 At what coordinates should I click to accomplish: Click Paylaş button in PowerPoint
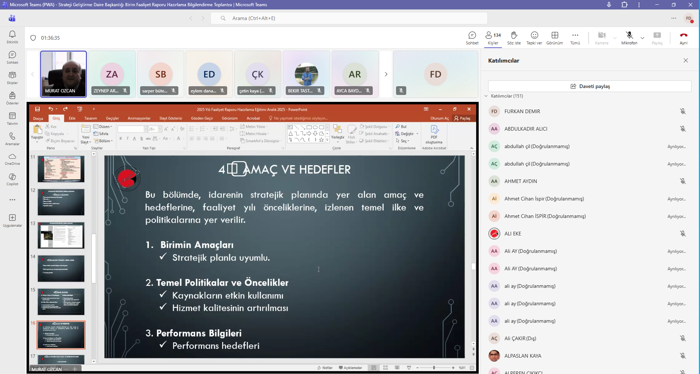462,118
